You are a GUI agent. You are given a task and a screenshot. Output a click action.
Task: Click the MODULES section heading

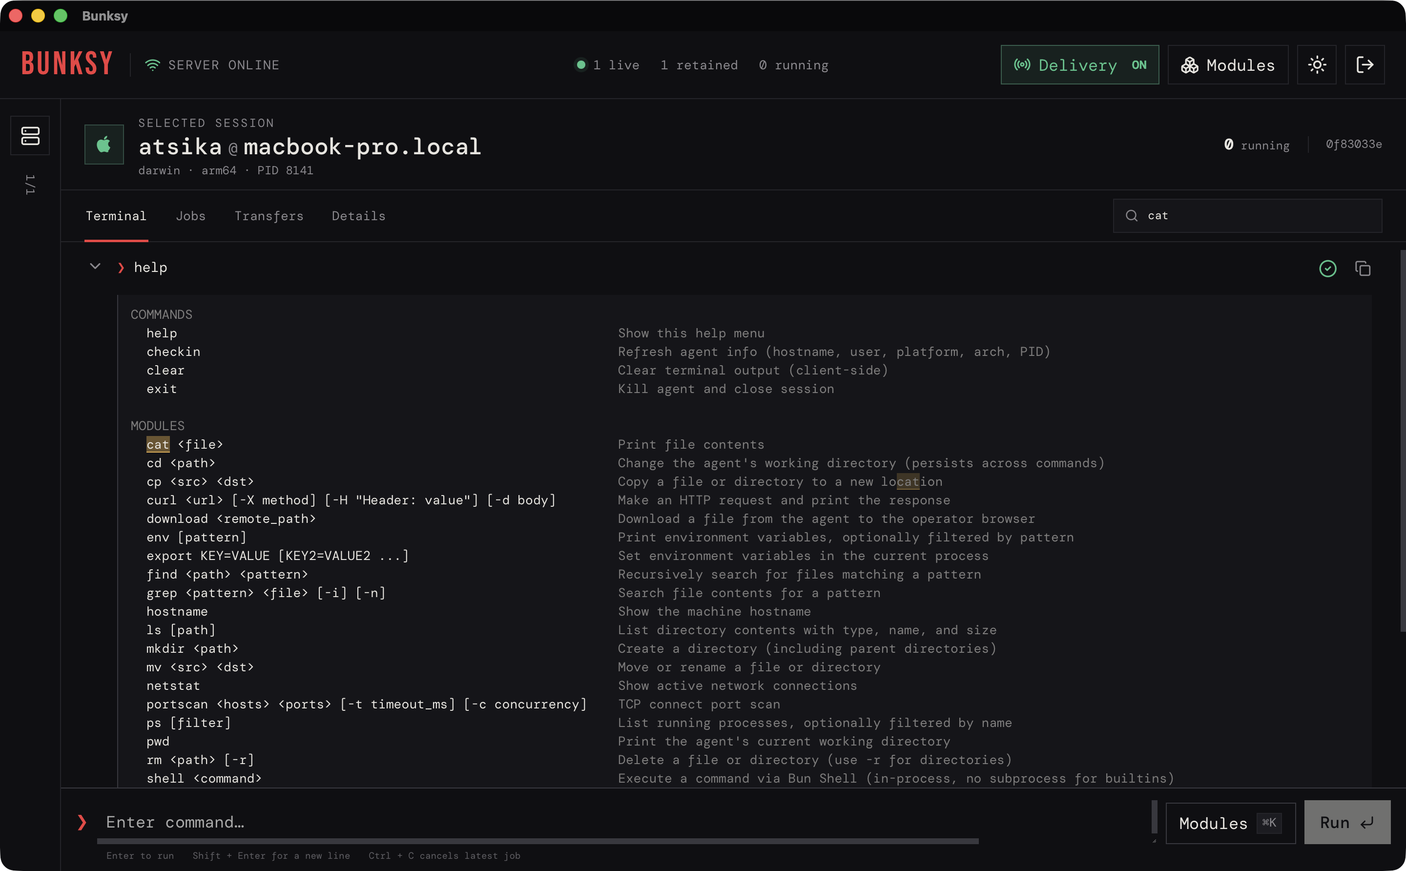[x=157, y=426]
